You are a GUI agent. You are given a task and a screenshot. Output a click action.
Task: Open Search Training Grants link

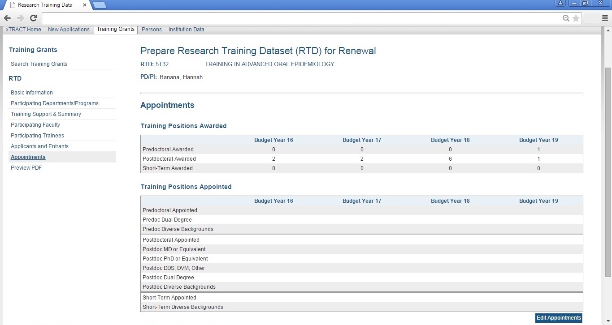39,64
